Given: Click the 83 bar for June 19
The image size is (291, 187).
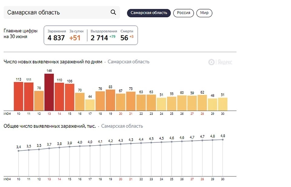Looking at the screenshot, I should coord(110,100).
